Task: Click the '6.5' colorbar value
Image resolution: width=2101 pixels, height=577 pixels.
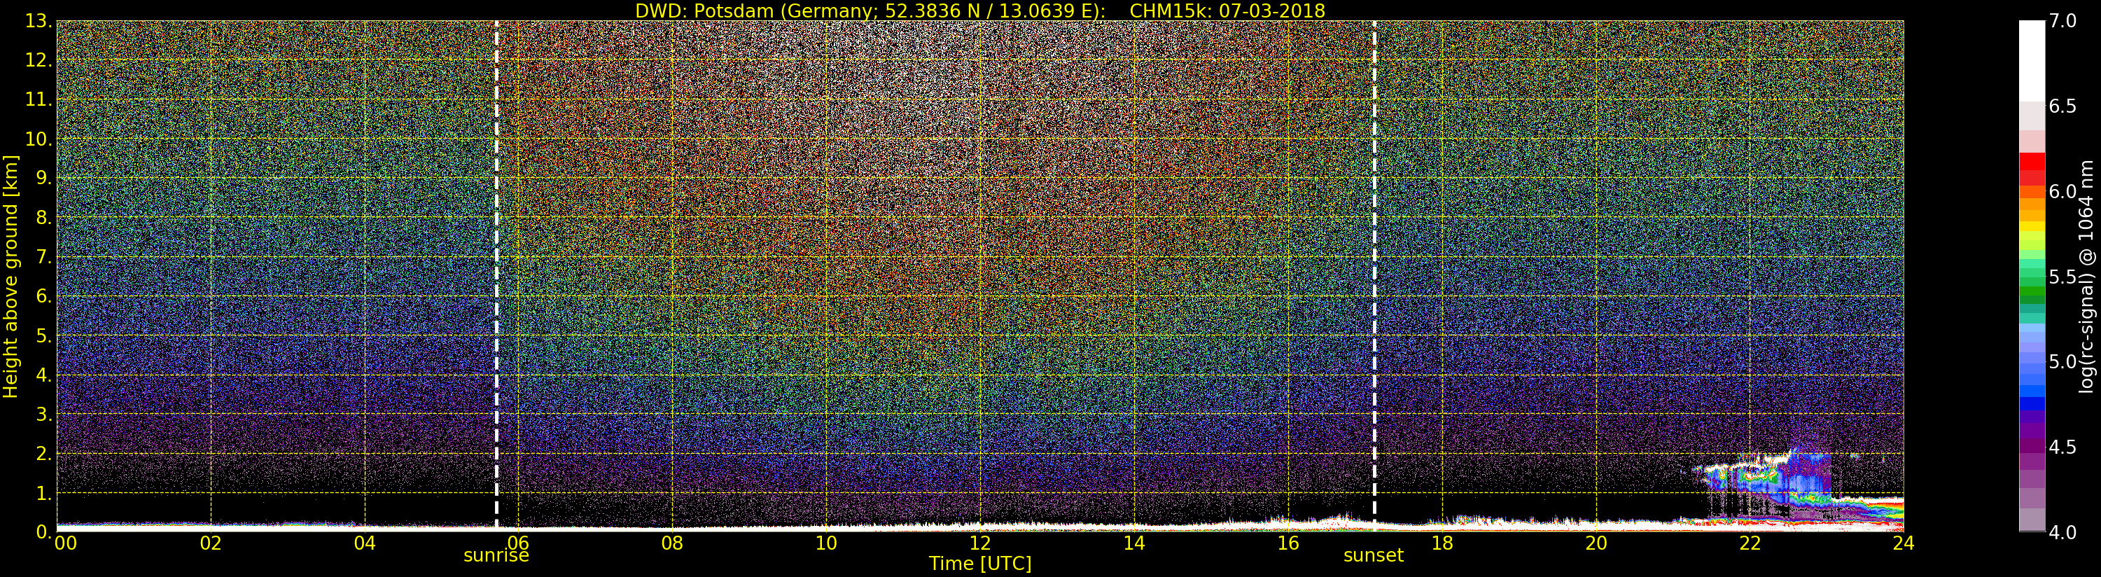Action: [2062, 106]
